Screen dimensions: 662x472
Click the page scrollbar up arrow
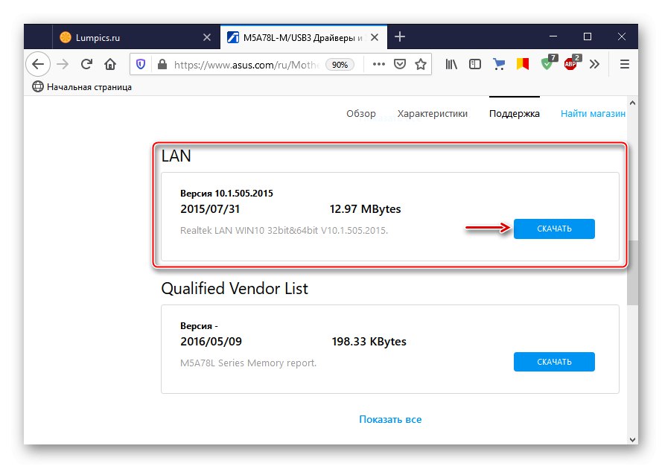pyautogui.click(x=632, y=103)
